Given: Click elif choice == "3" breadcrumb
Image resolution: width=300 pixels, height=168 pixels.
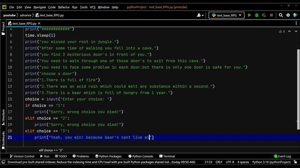Looking at the screenshot, I should [51, 150].
